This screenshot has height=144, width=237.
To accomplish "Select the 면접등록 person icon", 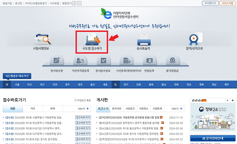I will pos(150,60).
